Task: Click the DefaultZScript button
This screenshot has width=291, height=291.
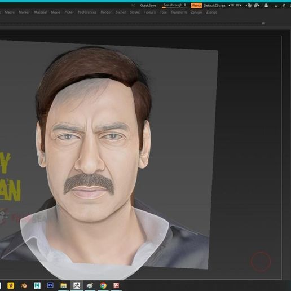Action: coord(214,6)
